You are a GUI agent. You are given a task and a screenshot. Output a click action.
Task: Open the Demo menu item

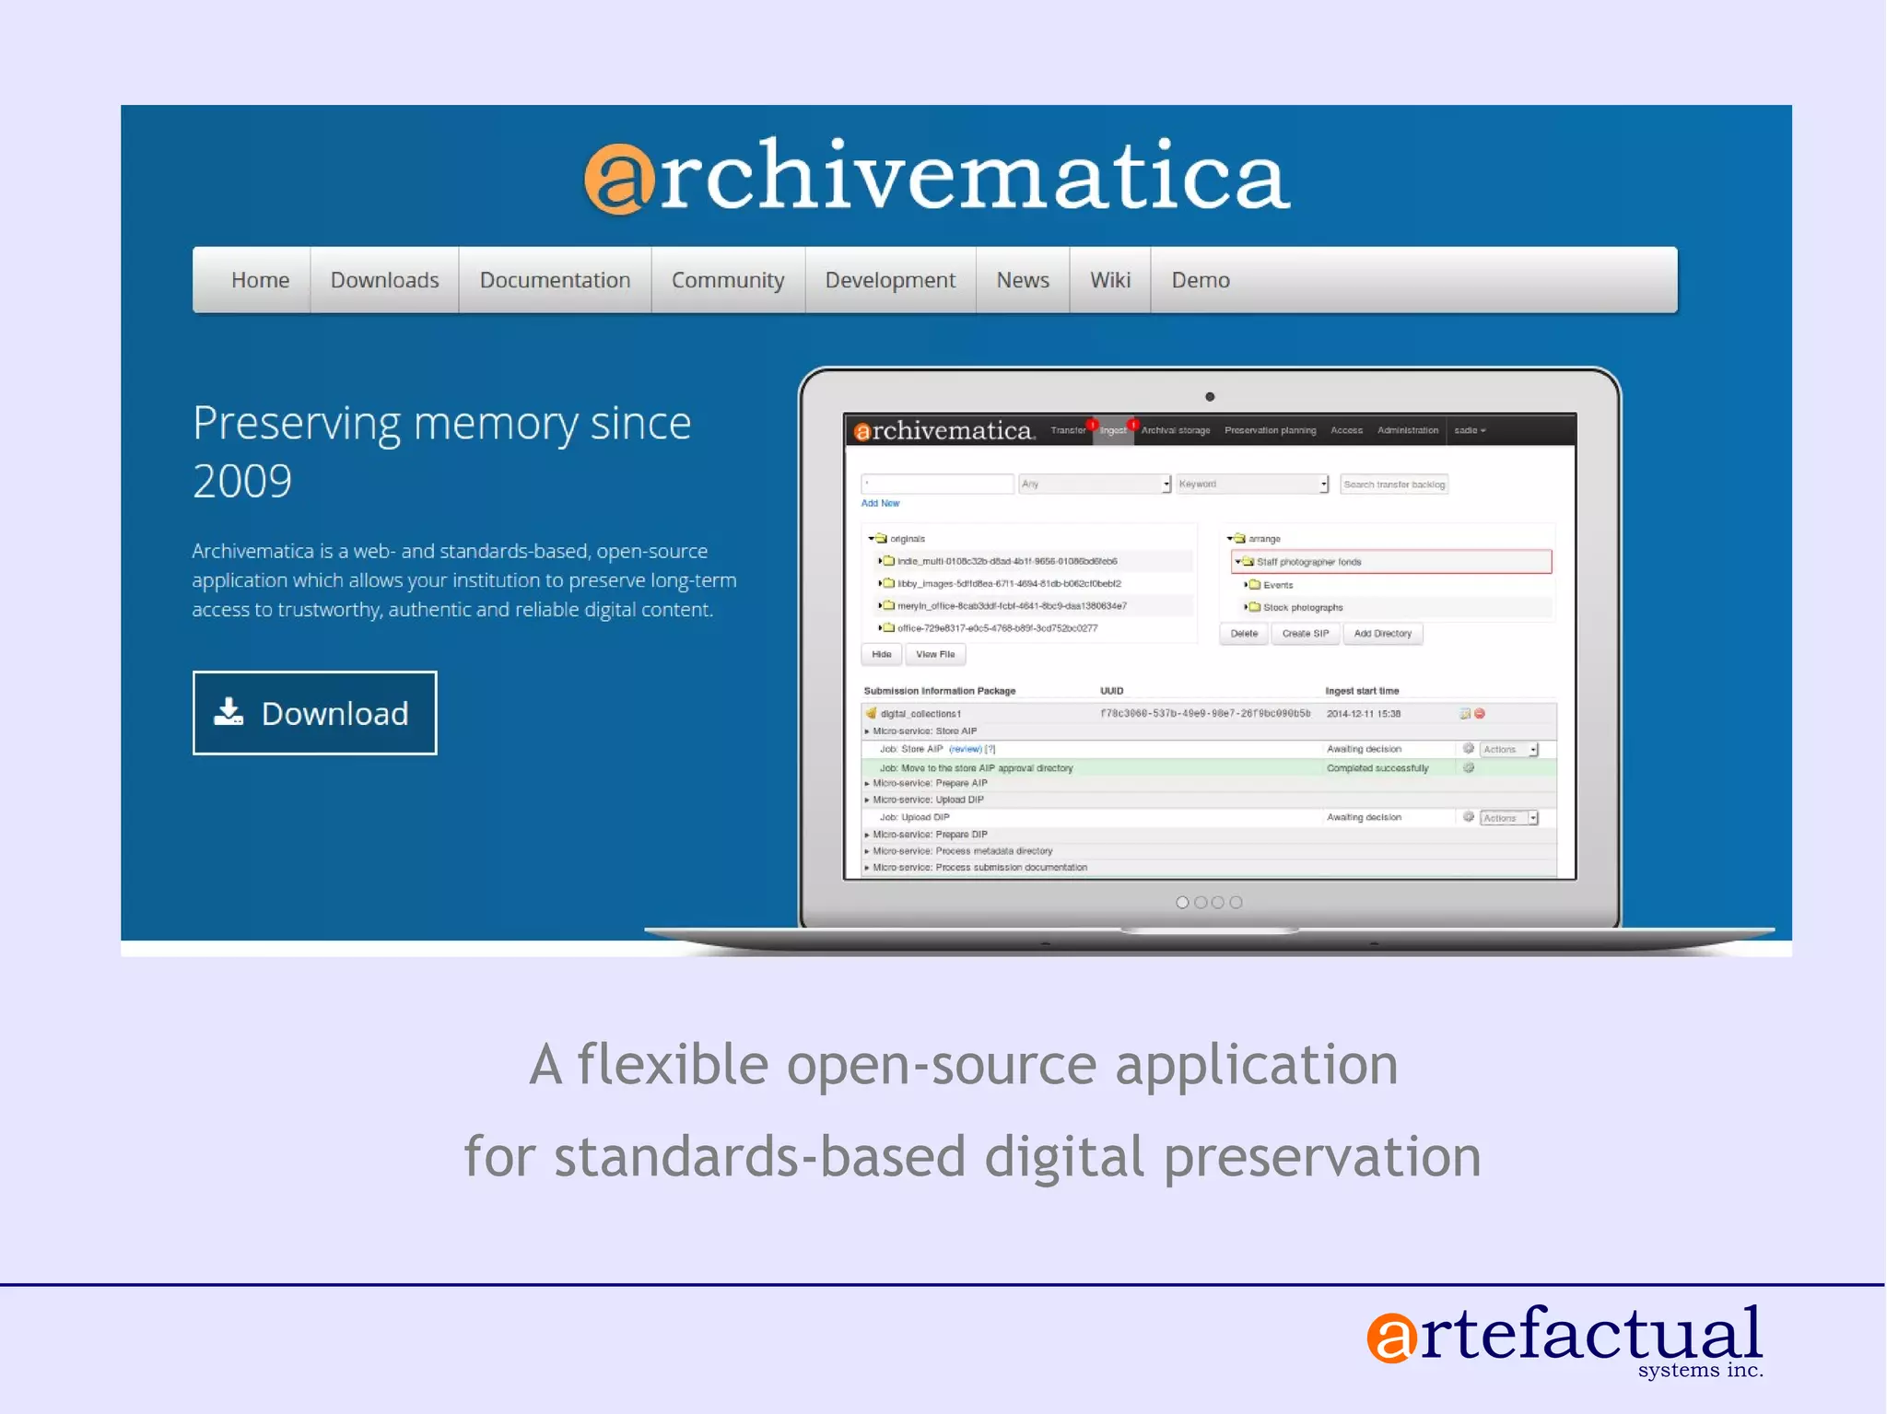(1201, 280)
